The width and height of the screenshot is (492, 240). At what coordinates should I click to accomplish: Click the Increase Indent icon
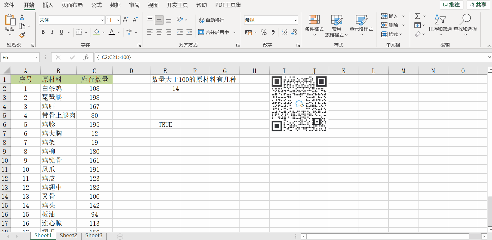[189, 32]
